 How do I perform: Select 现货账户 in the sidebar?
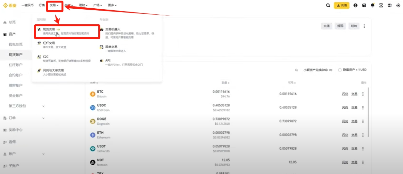tap(16, 55)
